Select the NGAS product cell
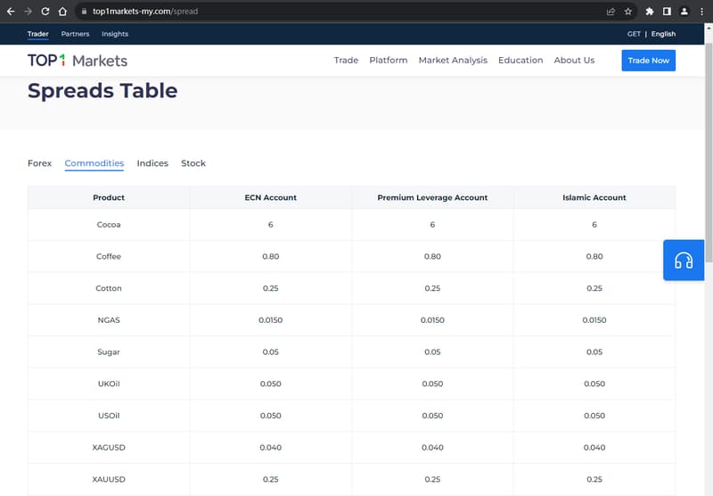Image resolution: width=713 pixels, height=496 pixels. pyautogui.click(x=109, y=320)
